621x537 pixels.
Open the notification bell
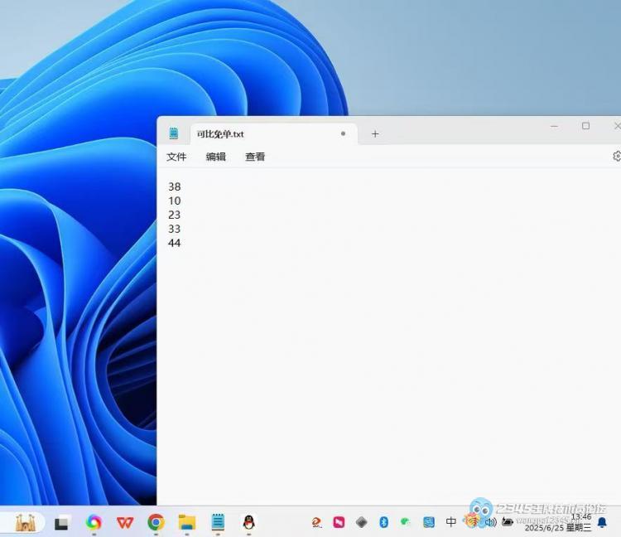[x=602, y=522]
